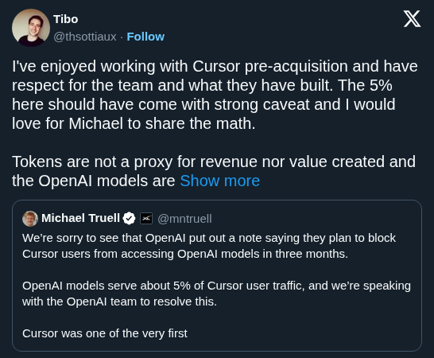This screenshot has height=358, width=434.
Task: Click the Cursor affiliation badge icon
Action: pyautogui.click(x=146, y=218)
